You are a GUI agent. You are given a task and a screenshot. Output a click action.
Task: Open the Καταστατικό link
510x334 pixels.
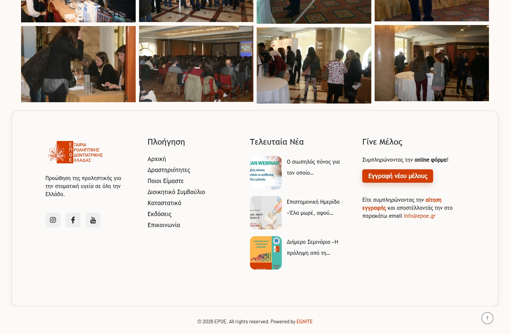164,203
